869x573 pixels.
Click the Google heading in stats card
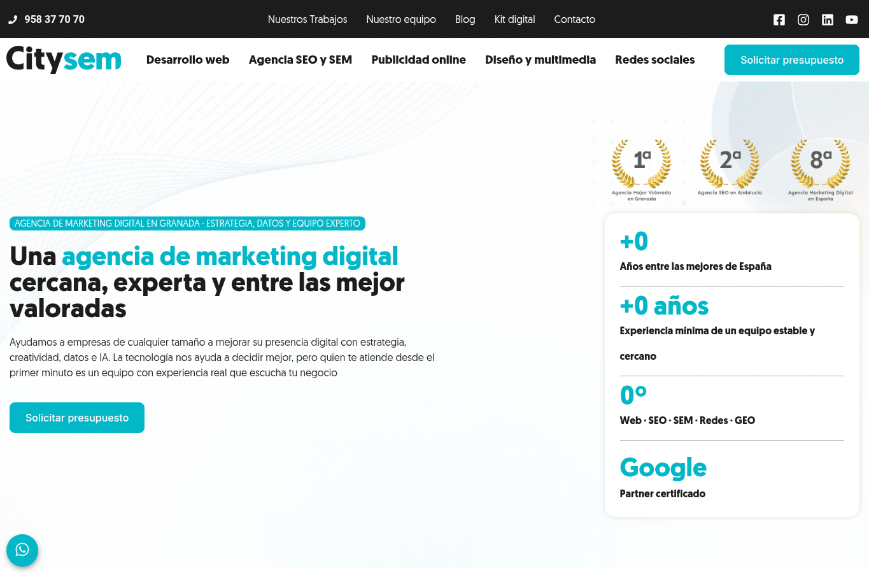[x=663, y=467]
